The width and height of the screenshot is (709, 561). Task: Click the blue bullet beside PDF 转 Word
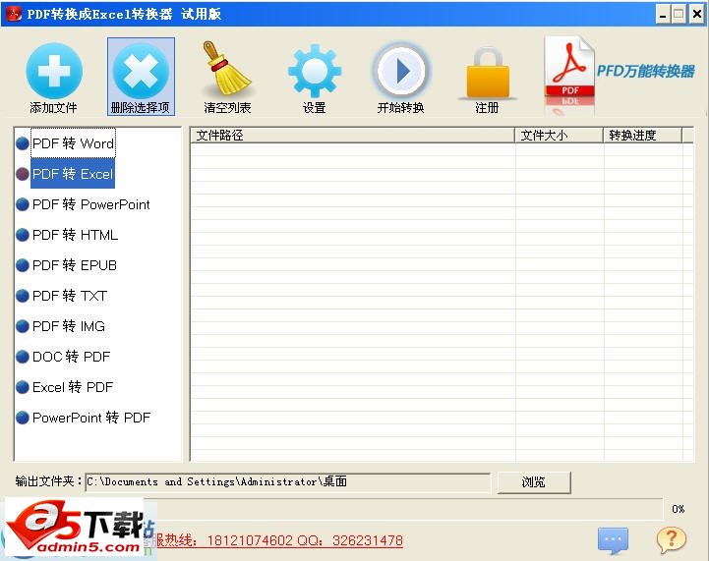point(23,143)
